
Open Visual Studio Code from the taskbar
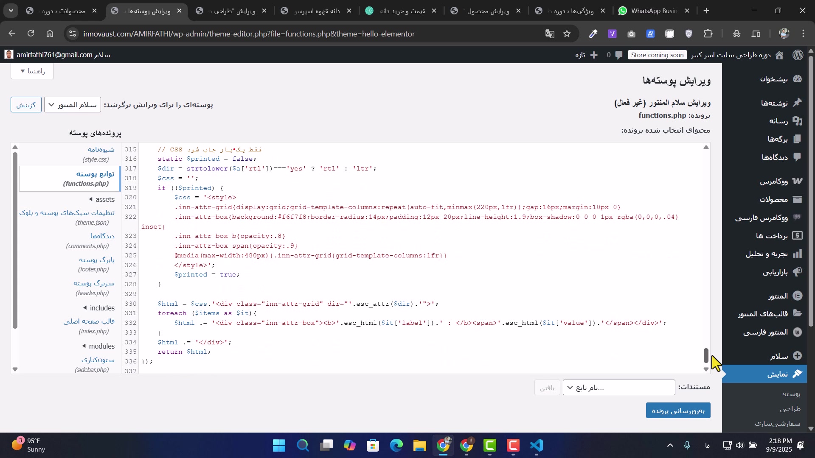[x=537, y=446]
